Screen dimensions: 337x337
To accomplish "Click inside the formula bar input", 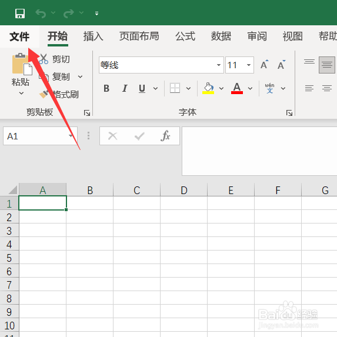I will (259, 151).
